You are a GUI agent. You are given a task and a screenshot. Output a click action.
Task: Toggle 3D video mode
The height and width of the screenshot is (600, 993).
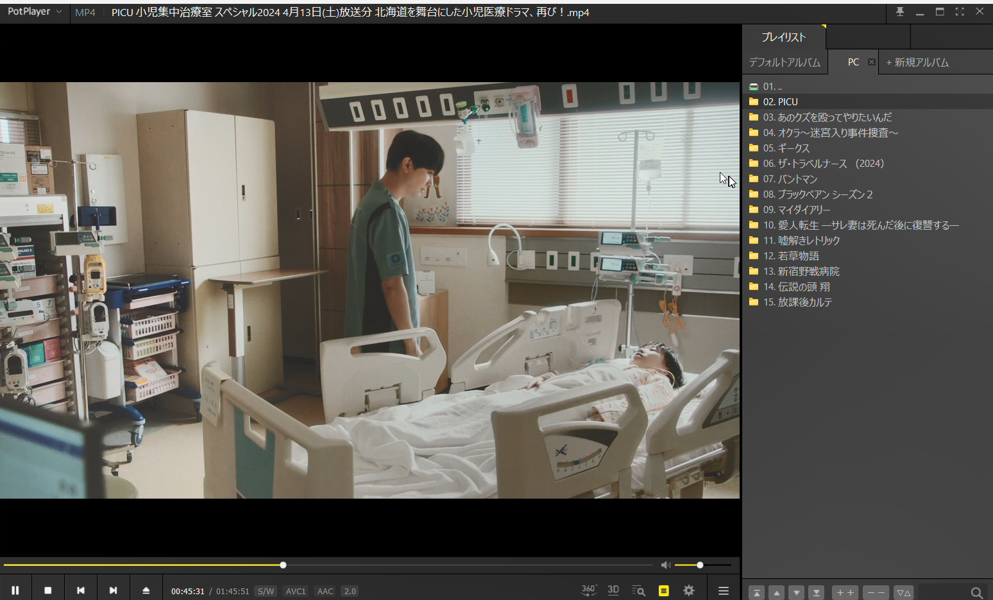[613, 590]
